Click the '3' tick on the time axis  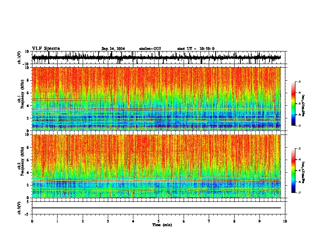[108, 221]
